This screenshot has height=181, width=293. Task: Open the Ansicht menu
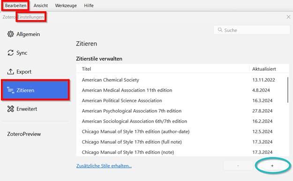pos(40,6)
